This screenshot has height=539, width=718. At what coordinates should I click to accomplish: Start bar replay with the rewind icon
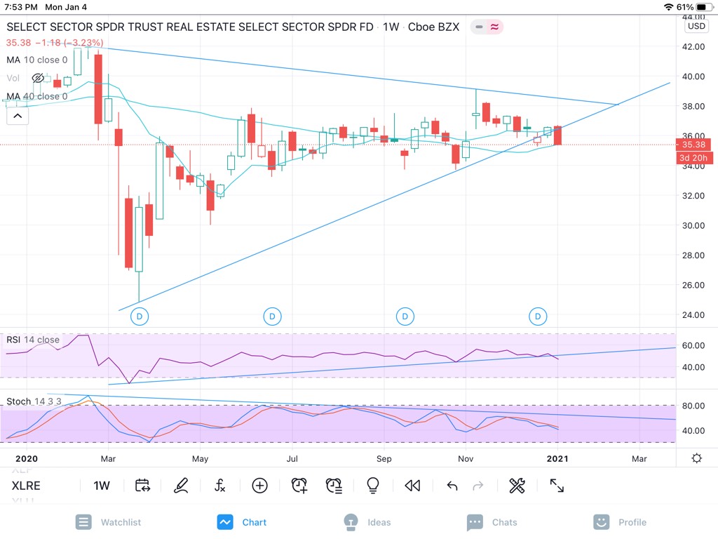coord(412,486)
